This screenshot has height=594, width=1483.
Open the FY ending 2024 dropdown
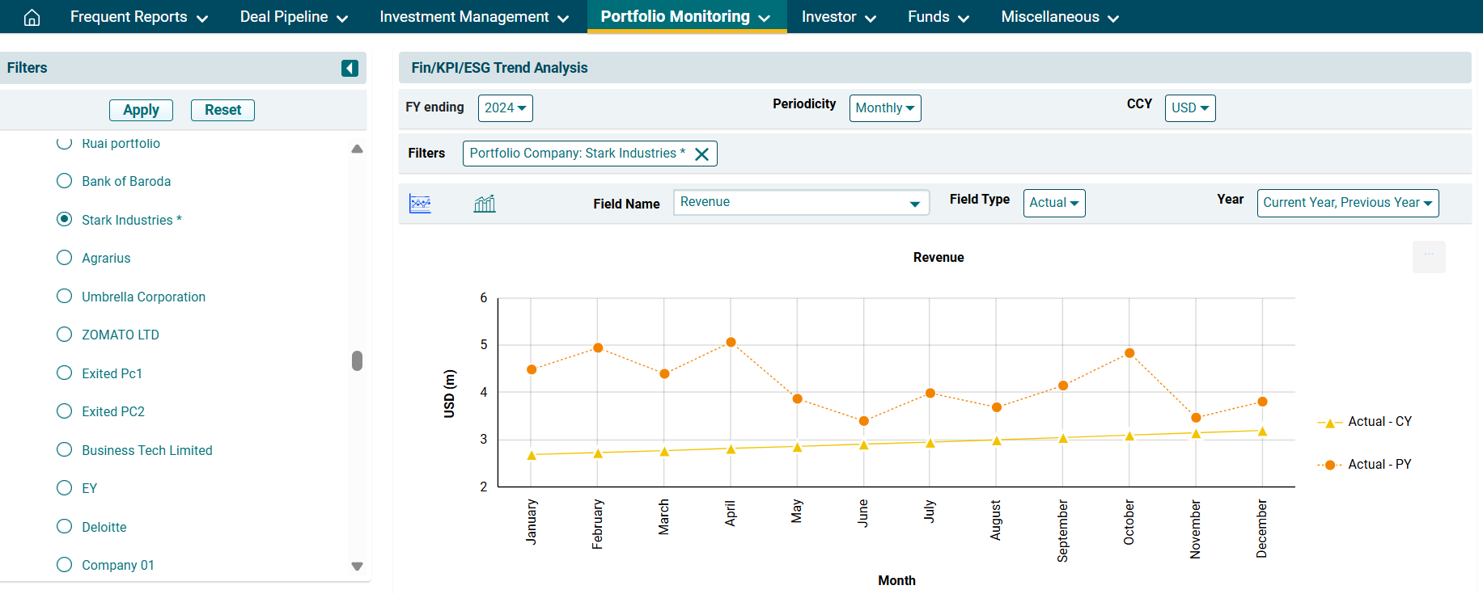point(505,108)
